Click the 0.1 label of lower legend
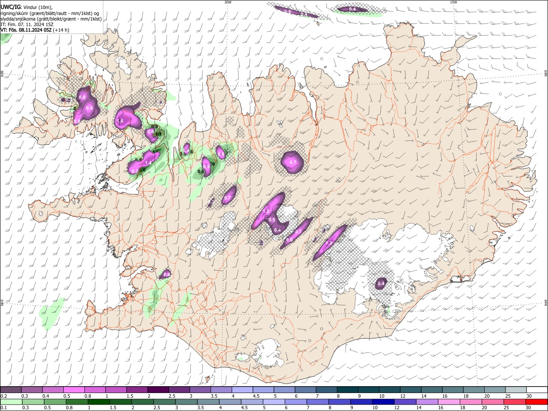Image resolution: width=548 pixels, height=411 pixels. 4,408
